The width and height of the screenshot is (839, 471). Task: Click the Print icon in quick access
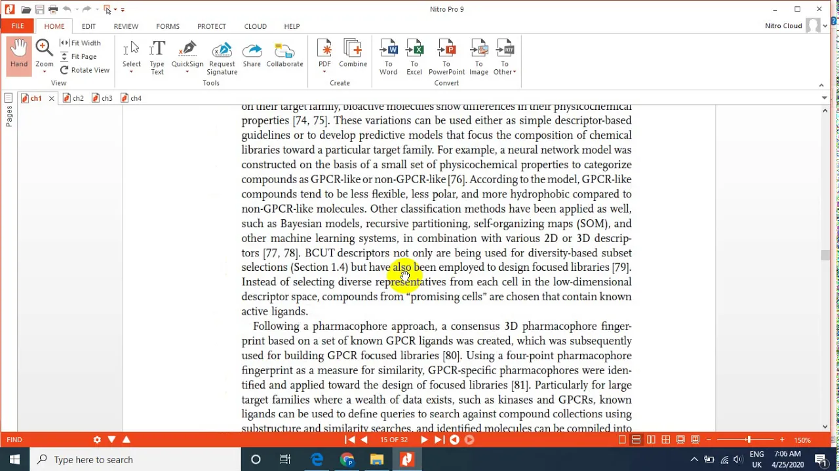point(53,9)
